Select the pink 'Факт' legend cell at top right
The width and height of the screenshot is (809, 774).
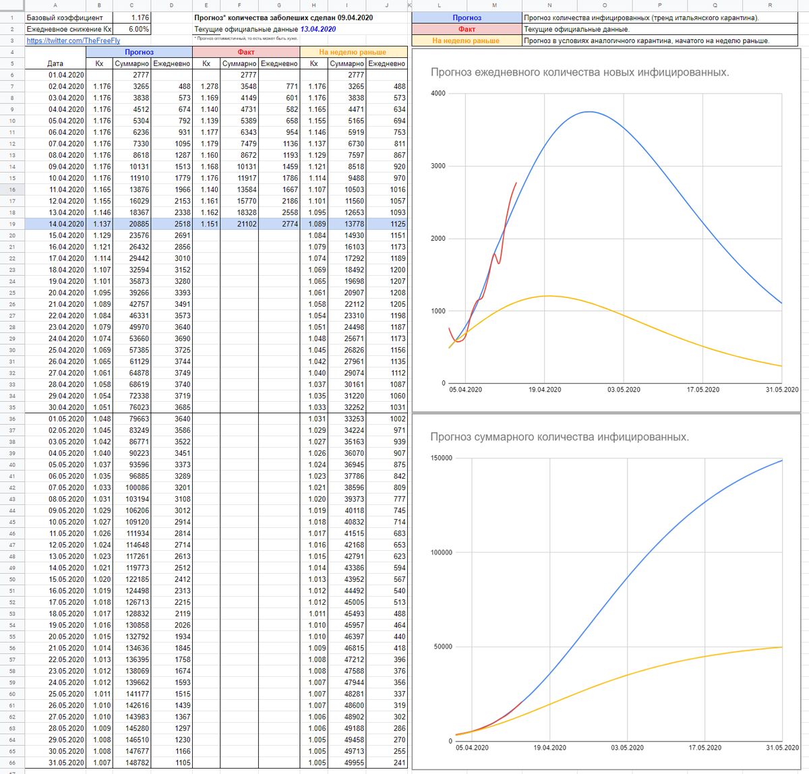coord(467,29)
